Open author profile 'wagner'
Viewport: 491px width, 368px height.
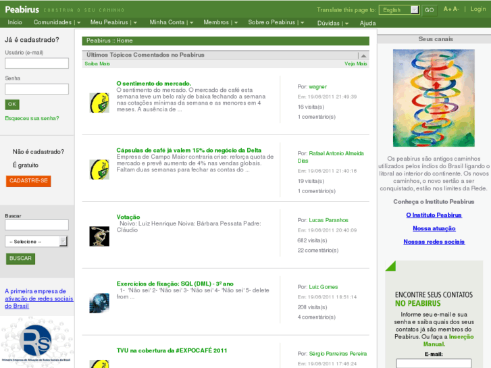click(318, 86)
